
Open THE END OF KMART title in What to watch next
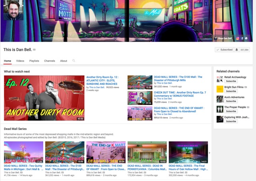click(179, 110)
